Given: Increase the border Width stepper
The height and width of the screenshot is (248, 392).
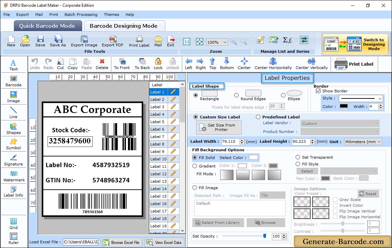Looking at the screenshot, I should tap(381, 105).
